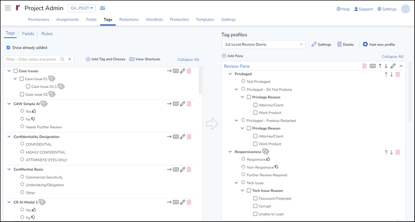
Task: Open the 1st Level Review Demo profile dropdown
Action: pos(264,45)
